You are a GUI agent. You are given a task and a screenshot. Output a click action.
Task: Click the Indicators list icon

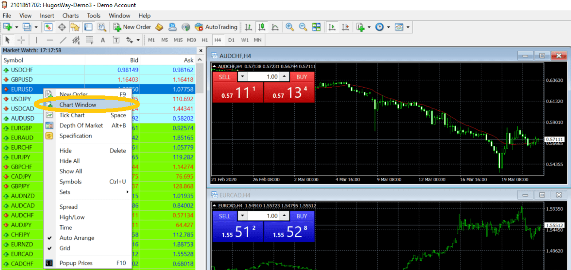pyautogui.click(x=360, y=27)
